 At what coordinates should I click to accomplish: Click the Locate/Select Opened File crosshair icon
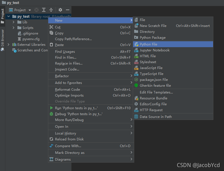[36, 10]
